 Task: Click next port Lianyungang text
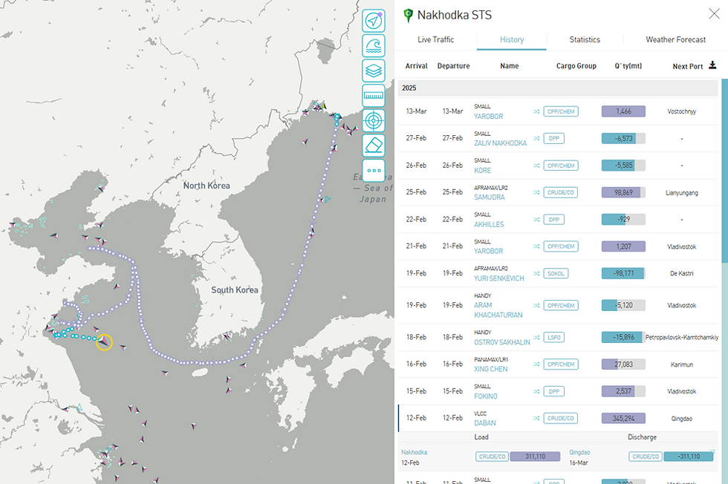[x=682, y=192]
